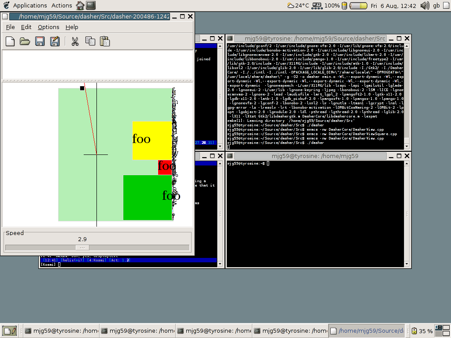Viewport: 451px width, 338px height.
Task: Open the Options menu in Dasher
Action: click(48, 27)
